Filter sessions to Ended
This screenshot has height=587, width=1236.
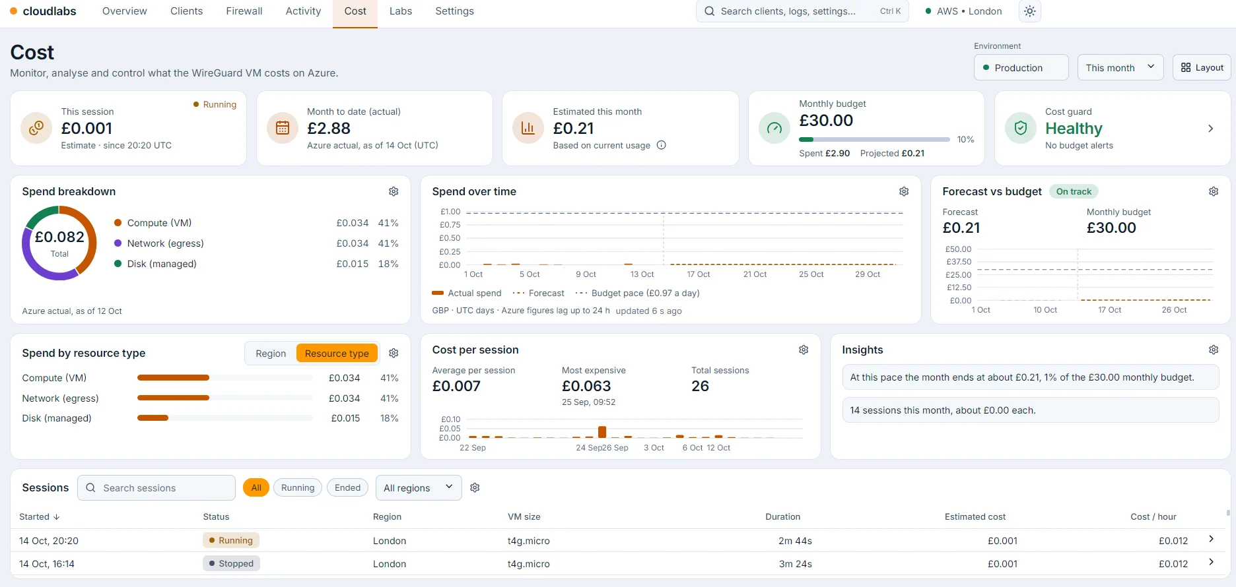pyautogui.click(x=347, y=487)
